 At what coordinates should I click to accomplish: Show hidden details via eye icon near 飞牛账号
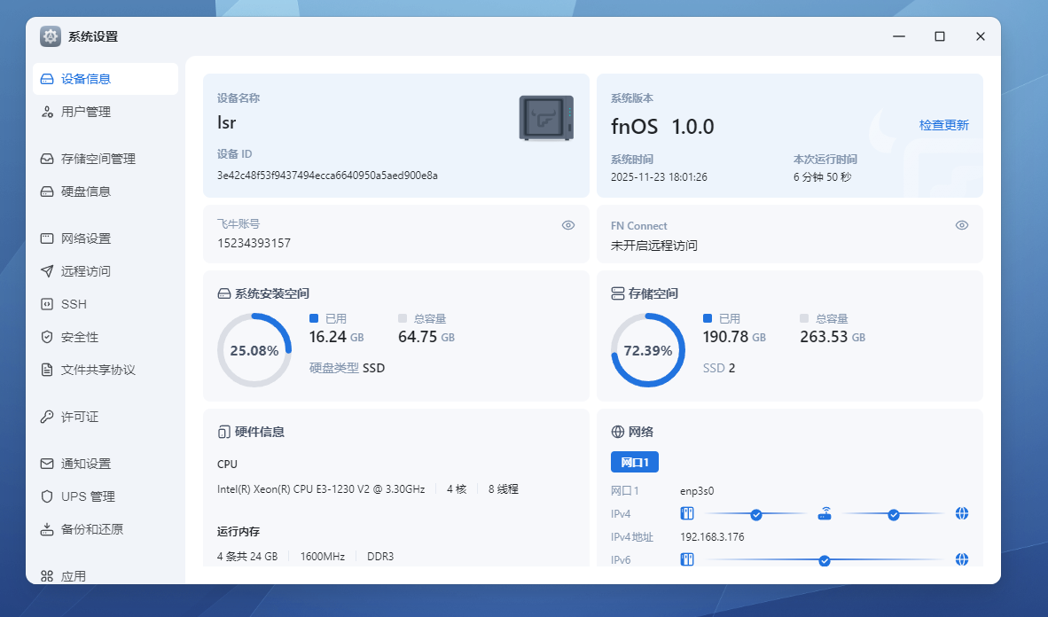tap(568, 225)
